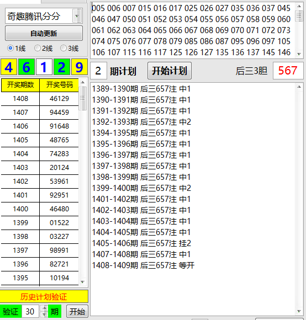Viewport: 306px width, 320px height.
Task: Click the 历史计划验证 yellow banner
Action: [44, 296]
